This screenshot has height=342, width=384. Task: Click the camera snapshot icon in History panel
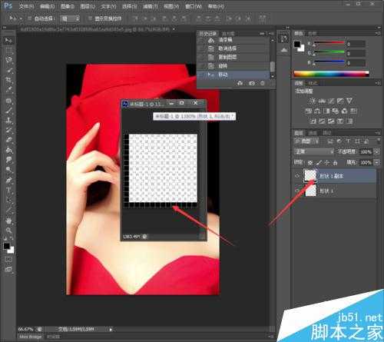point(252,83)
